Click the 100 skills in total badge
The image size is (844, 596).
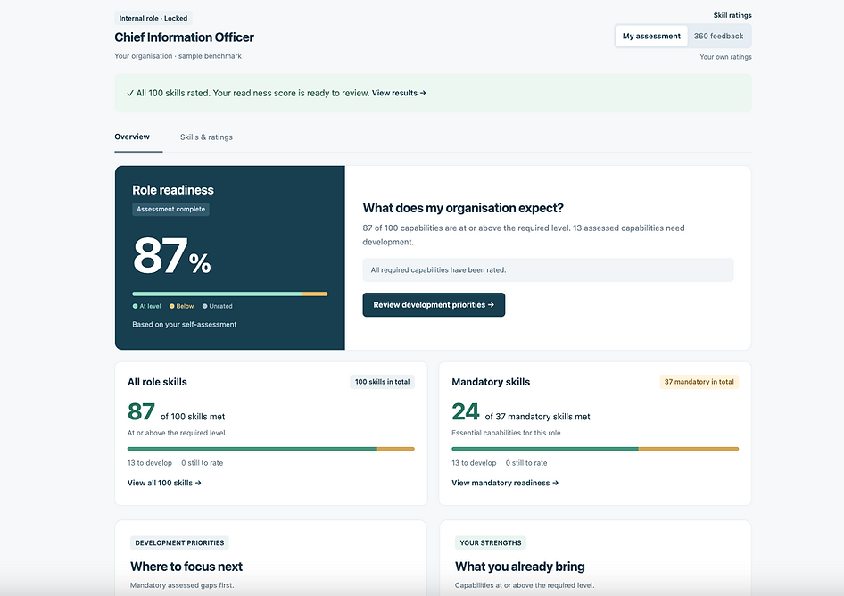point(382,382)
